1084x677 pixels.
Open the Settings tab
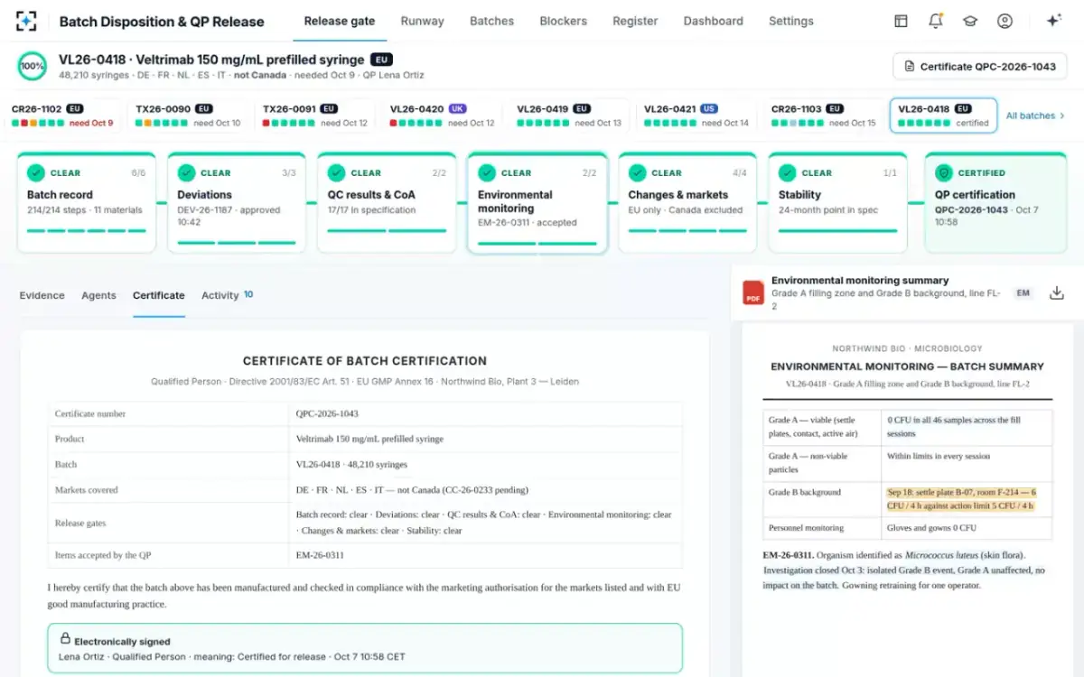click(x=790, y=21)
